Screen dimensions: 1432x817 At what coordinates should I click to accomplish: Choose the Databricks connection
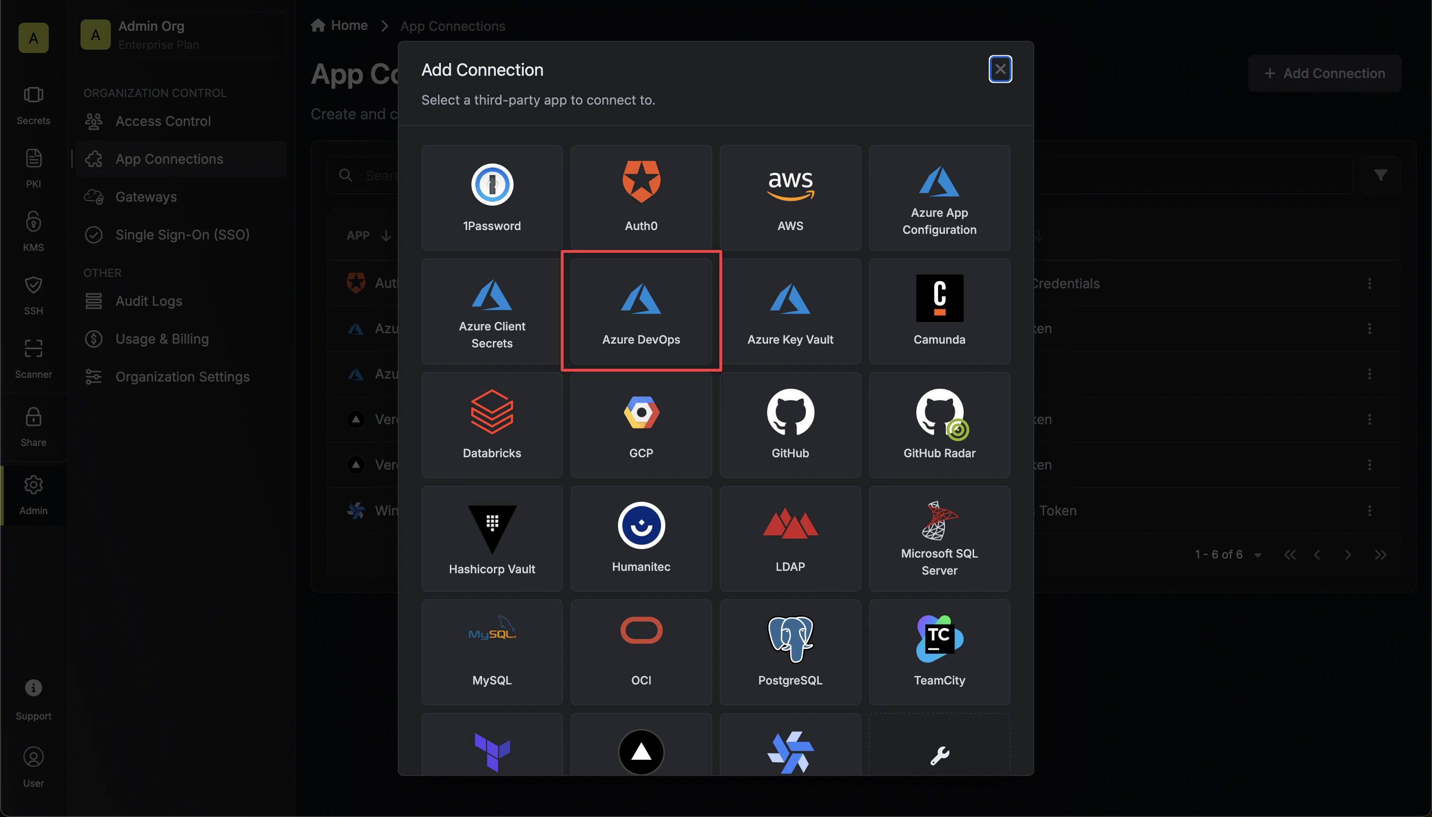point(492,425)
